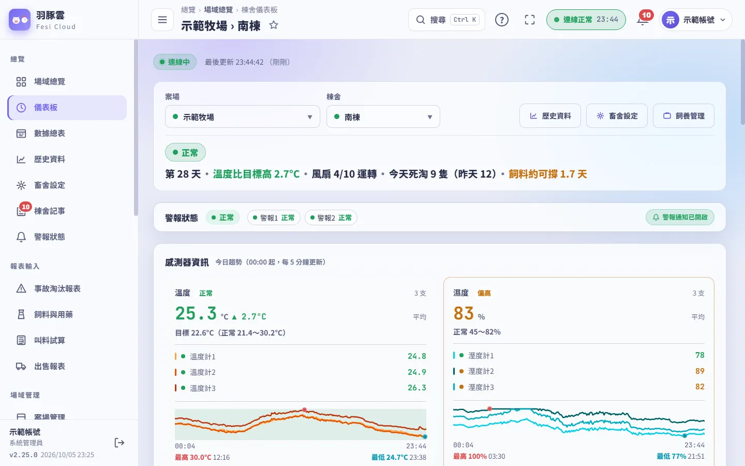Click the 連線正常 23:44 status pill
The image size is (745, 466).
(586, 20)
